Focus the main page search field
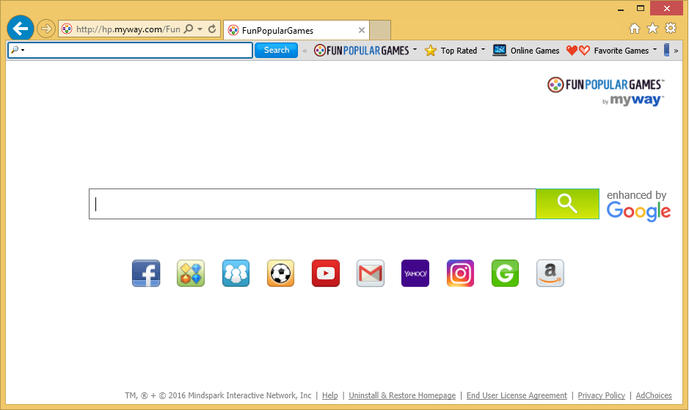 [x=313, y=204]
